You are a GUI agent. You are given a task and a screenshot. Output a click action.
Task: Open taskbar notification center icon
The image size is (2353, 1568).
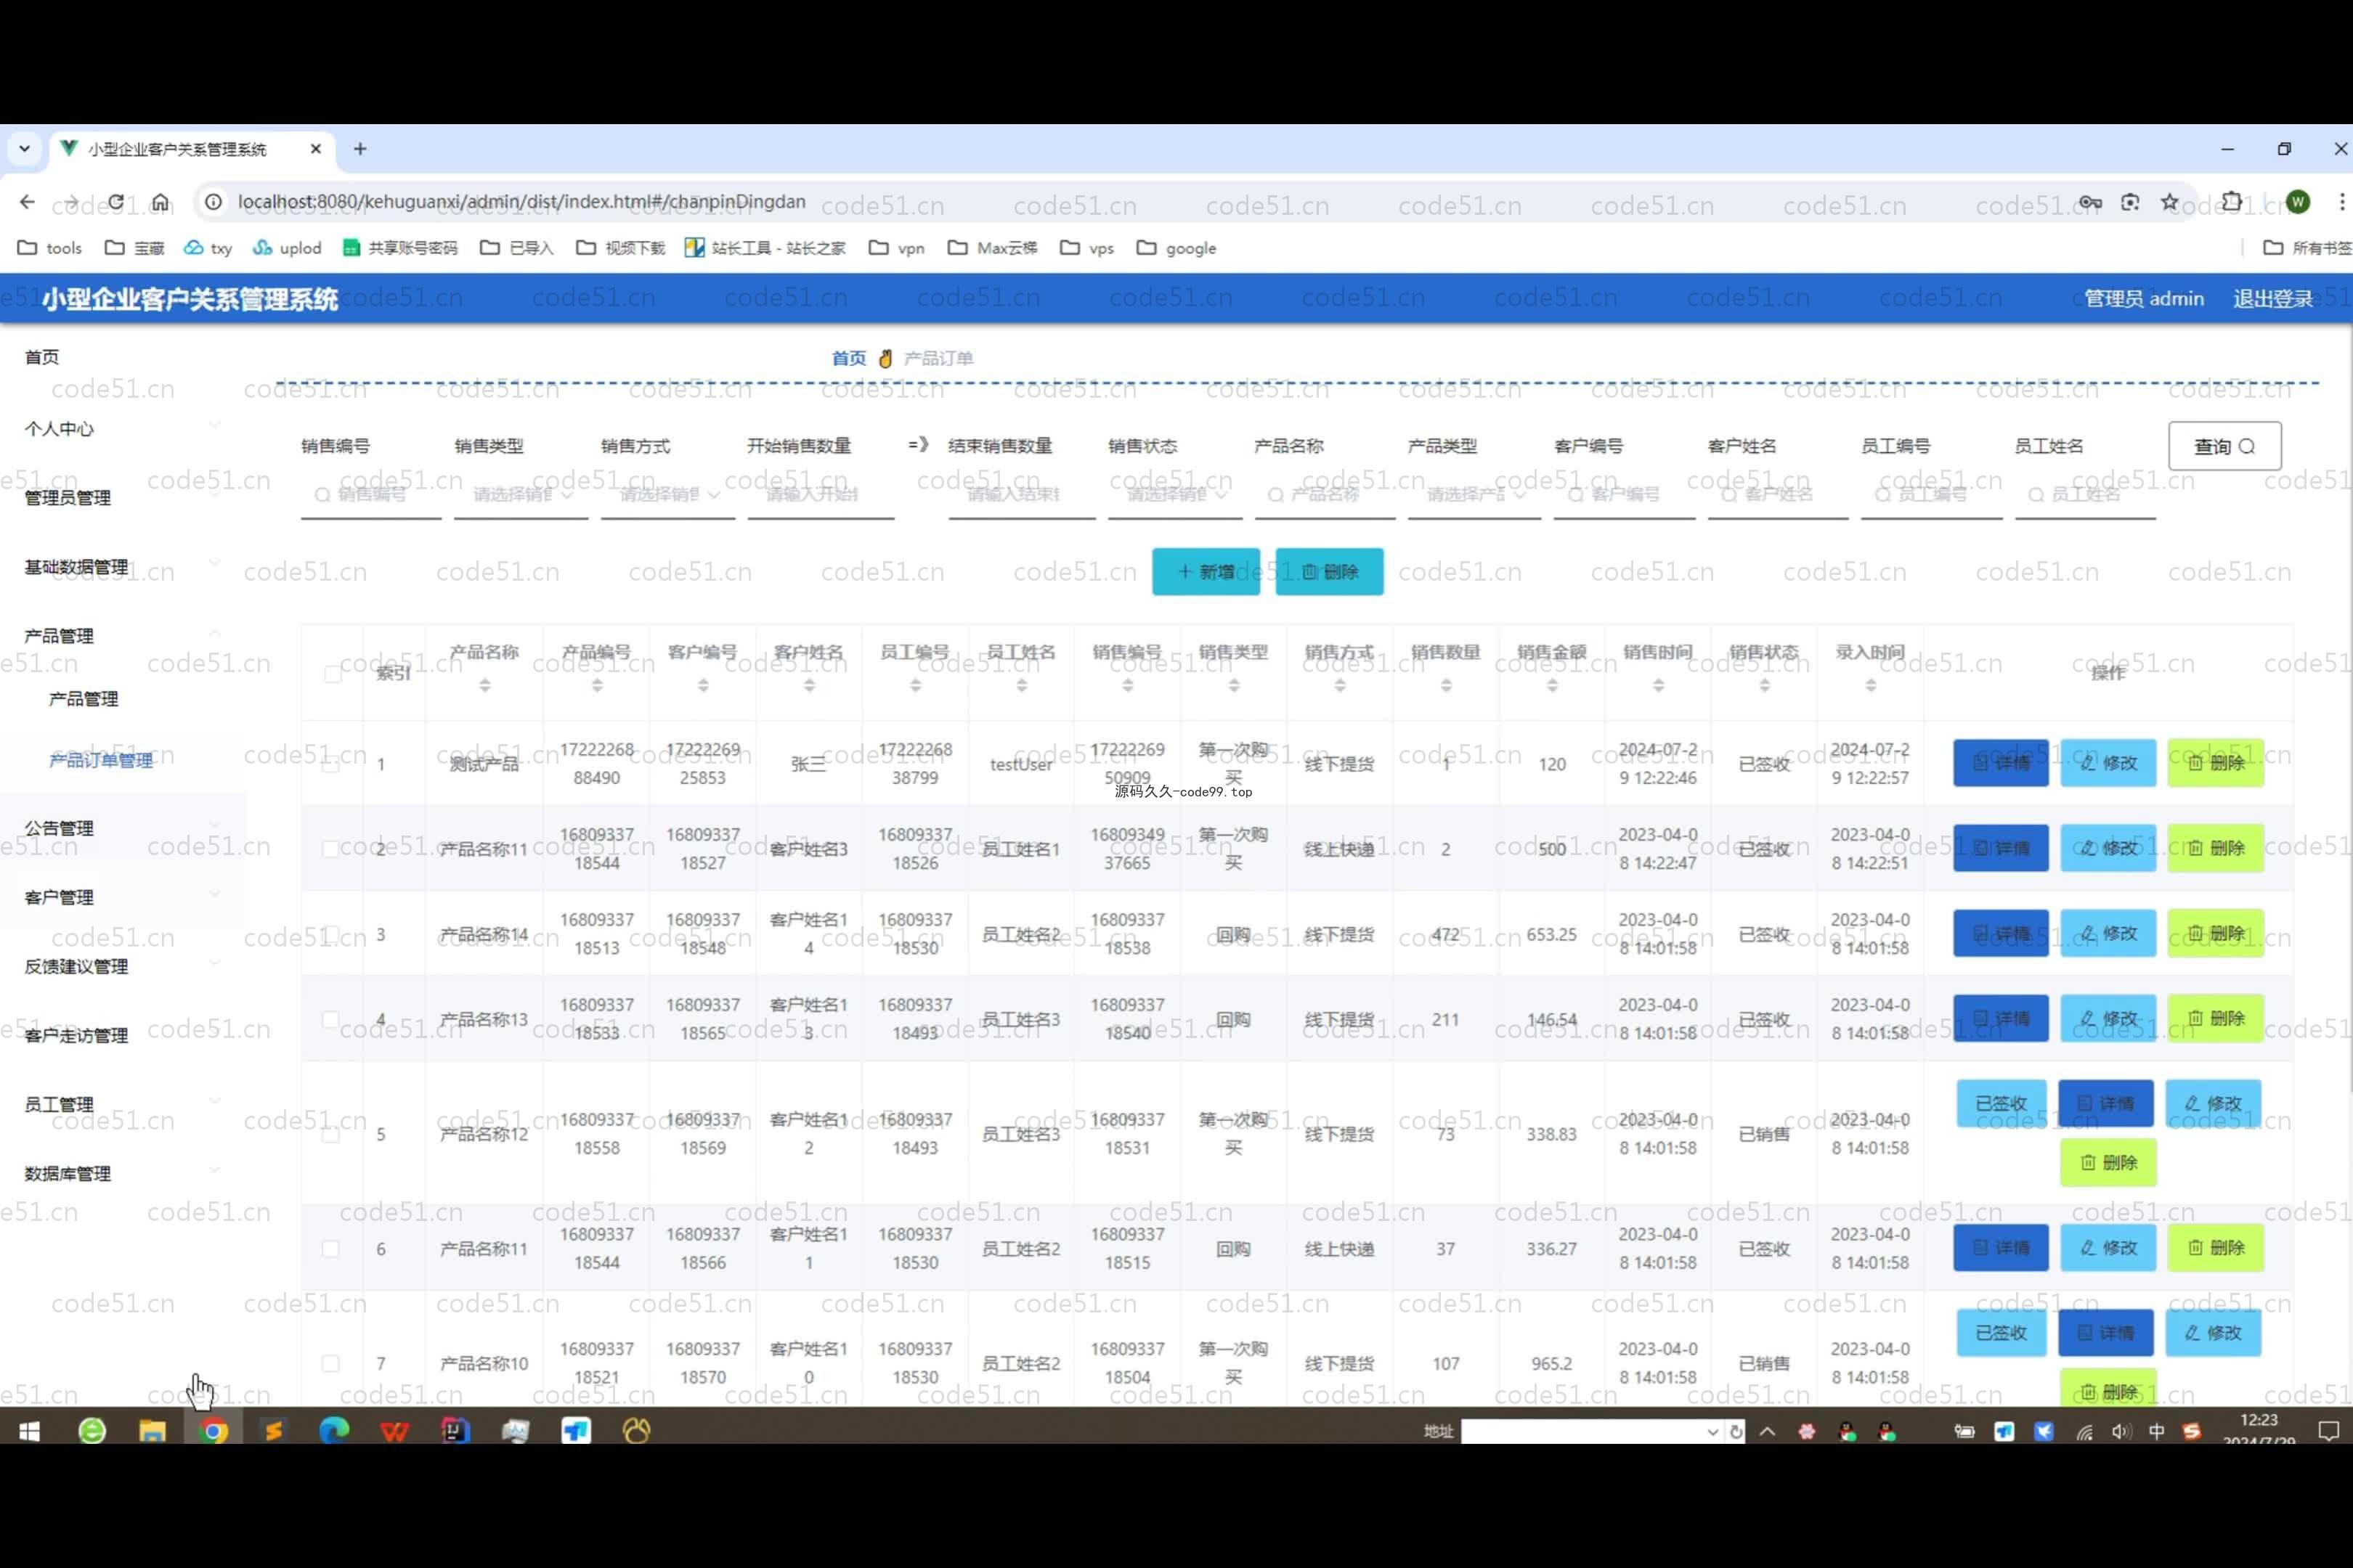point(2329,1432)
